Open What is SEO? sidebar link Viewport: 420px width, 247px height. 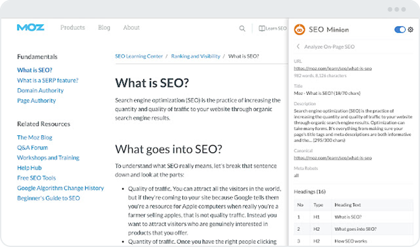pos(34,70)
